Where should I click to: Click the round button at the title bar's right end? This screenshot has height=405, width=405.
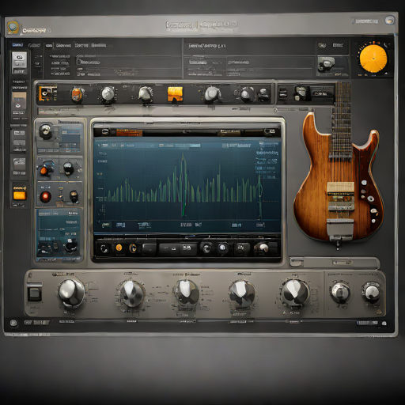(x=389, y=21)
